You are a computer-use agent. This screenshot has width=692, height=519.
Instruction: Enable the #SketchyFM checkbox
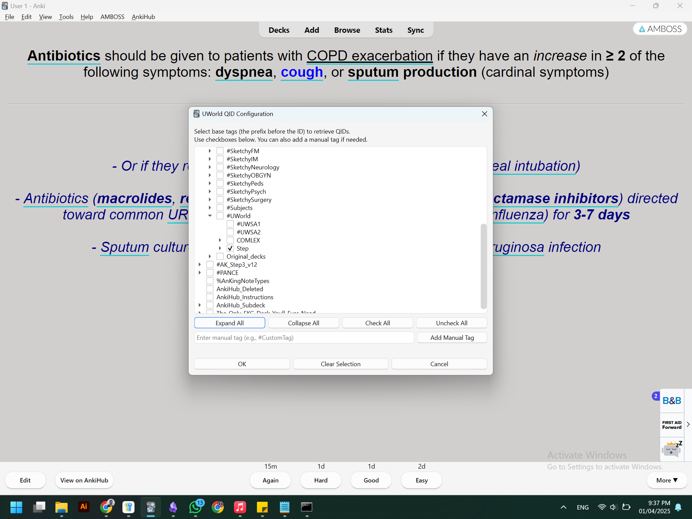pos(220,151)
